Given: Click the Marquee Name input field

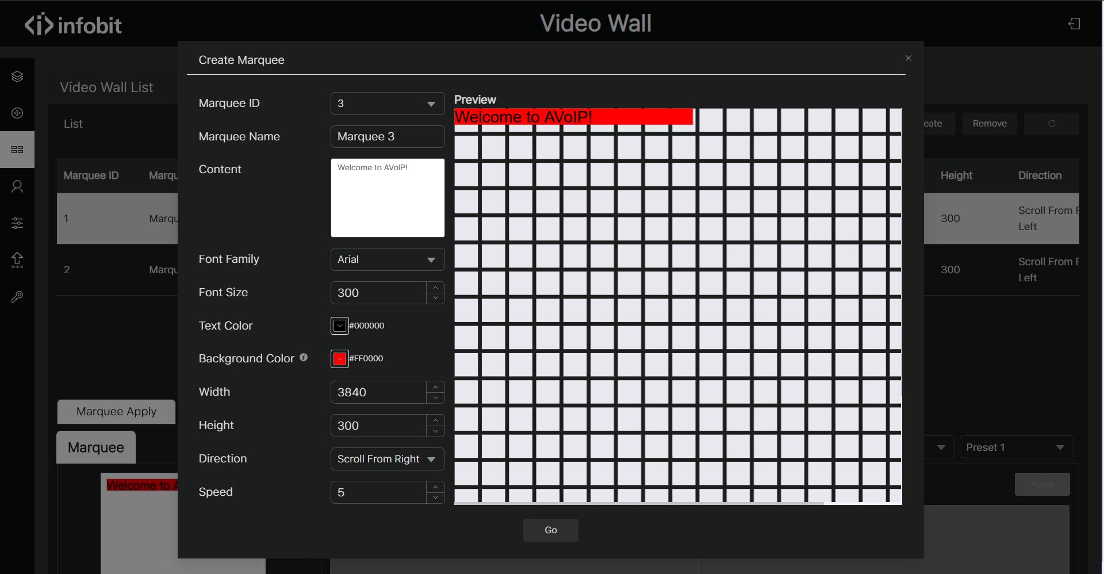Looking at the screenshot, I should (x=387, y=137).
